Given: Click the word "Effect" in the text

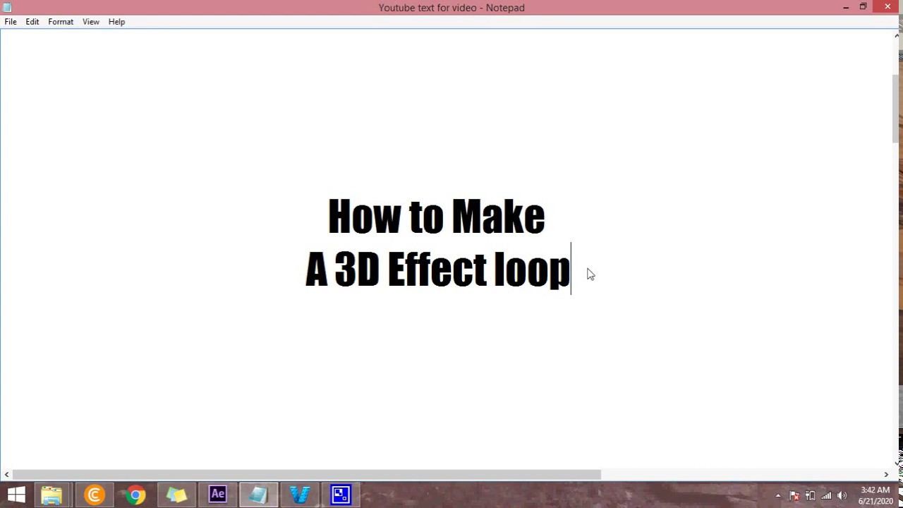Looking at the screenshot, I should (x=437, y=270).
